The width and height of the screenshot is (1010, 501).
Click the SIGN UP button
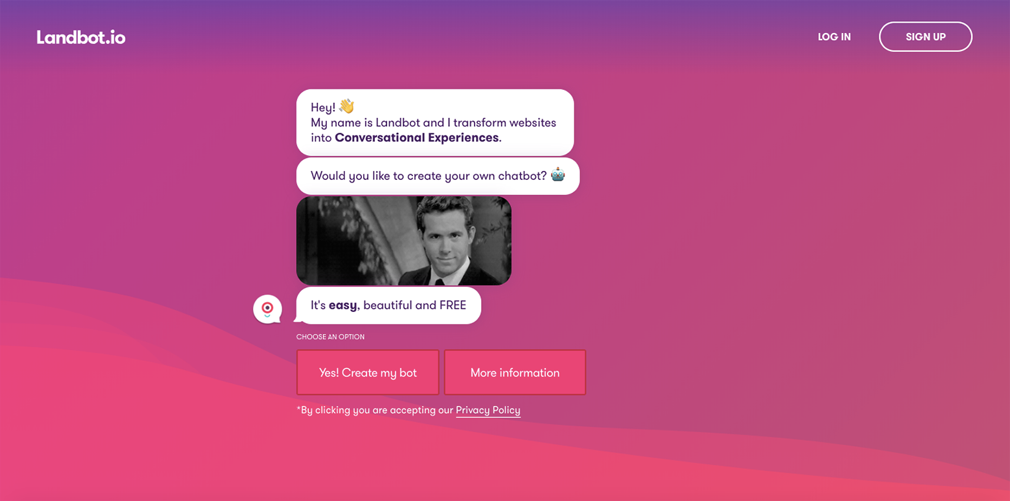925,37
